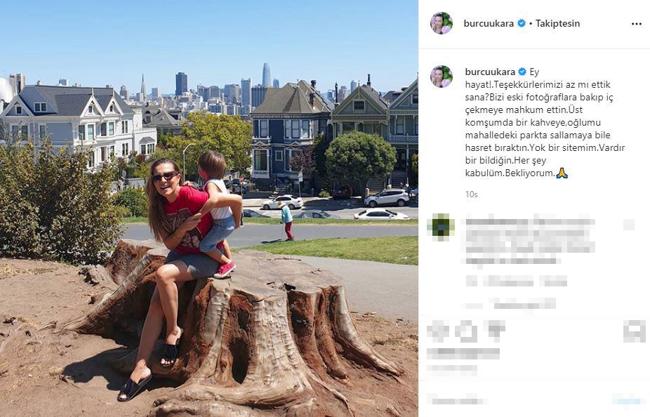Screen dimensions: 650x417
Task: Click the blurred blue post button
Action: 628,400
